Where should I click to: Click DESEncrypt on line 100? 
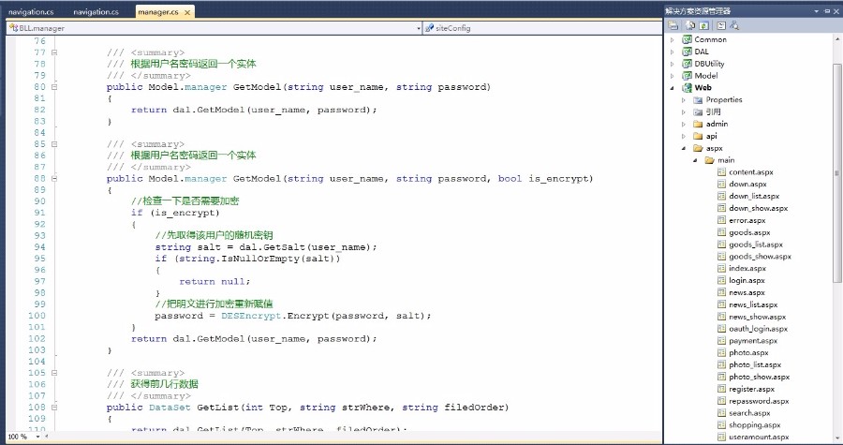(251, 316)
